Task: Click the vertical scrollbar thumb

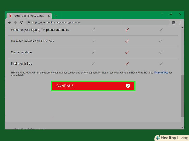Action: pyautogui.click(x=182, y=96)
